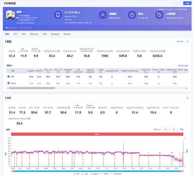This screenshot has width=193, height=175.
Task: Click the FPS threshold field showing 18
Action: tap(165, 129)
